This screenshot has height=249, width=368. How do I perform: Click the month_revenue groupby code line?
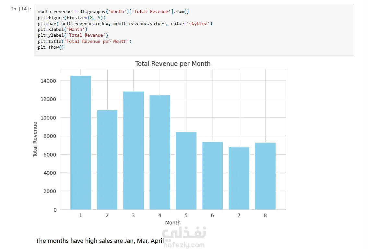pyautogui.click(x=113, y=11)
